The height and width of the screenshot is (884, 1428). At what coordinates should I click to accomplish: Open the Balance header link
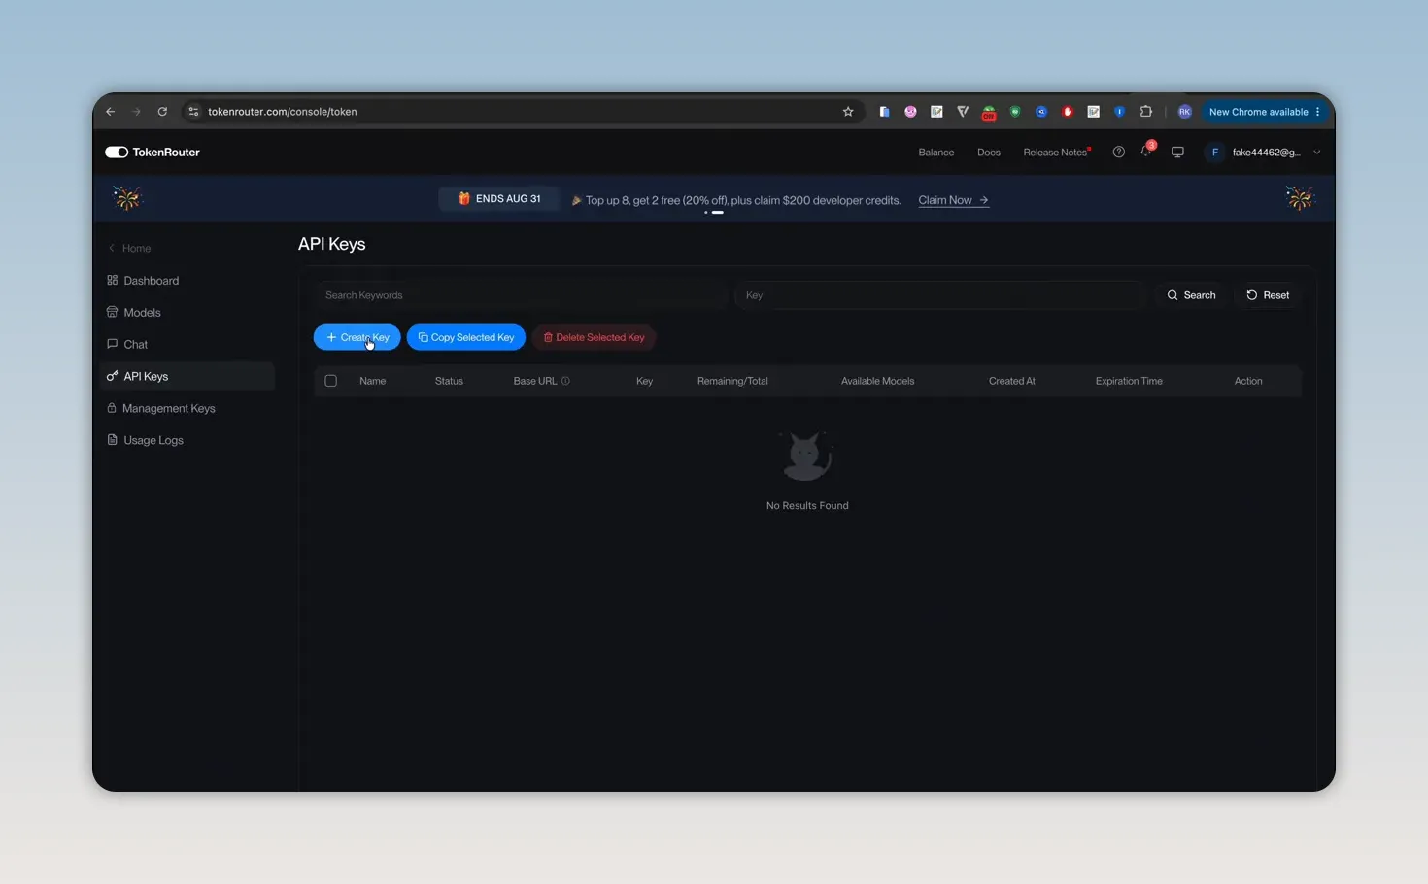(936, 153)
